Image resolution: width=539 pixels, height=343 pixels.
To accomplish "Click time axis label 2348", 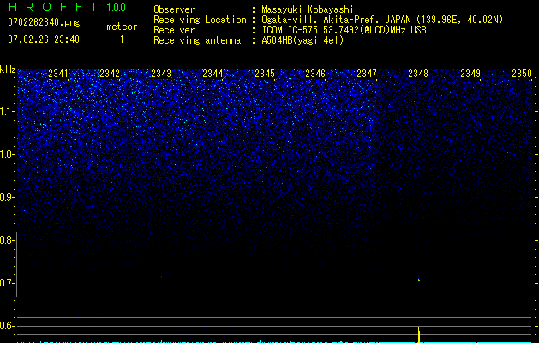I will (418, 73).
